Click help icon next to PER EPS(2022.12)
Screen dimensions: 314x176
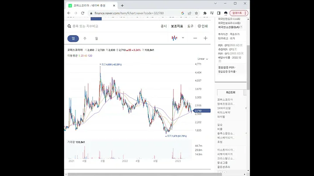[x=241, y=45]
